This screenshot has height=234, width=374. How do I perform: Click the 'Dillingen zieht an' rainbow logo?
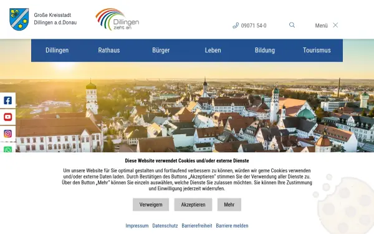click(x=117, y=19)
